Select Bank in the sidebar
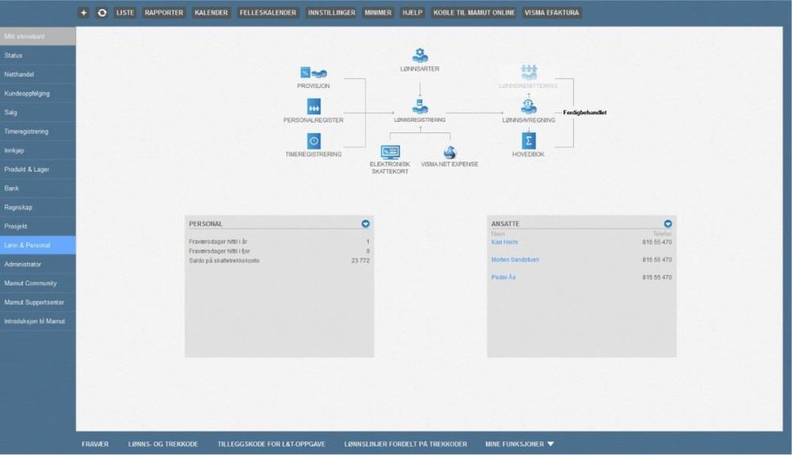This screenshot has height=455, width=792. tap(38, 189)
